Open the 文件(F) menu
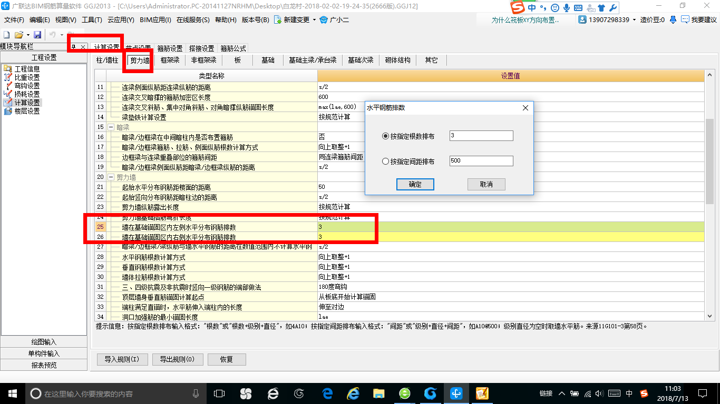 14,20
